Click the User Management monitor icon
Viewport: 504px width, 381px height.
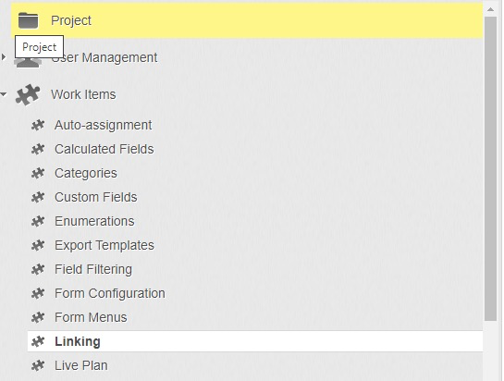(28, 62)
